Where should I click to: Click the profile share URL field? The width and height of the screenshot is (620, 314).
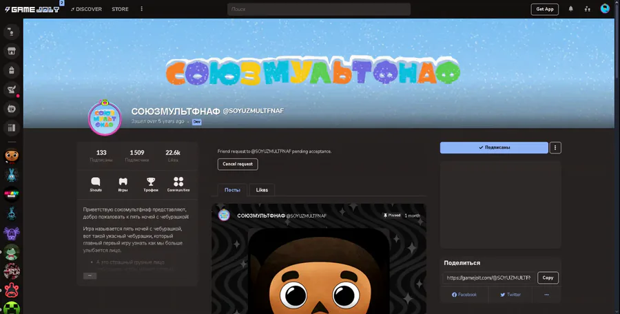488,278
